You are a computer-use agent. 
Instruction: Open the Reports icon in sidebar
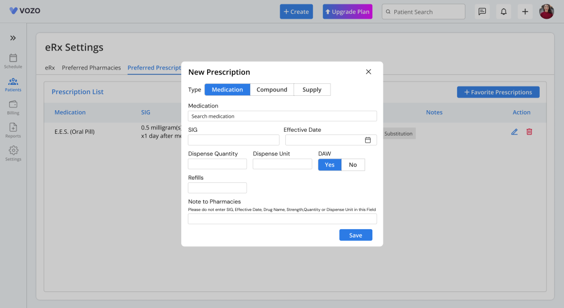click(13, 128)
